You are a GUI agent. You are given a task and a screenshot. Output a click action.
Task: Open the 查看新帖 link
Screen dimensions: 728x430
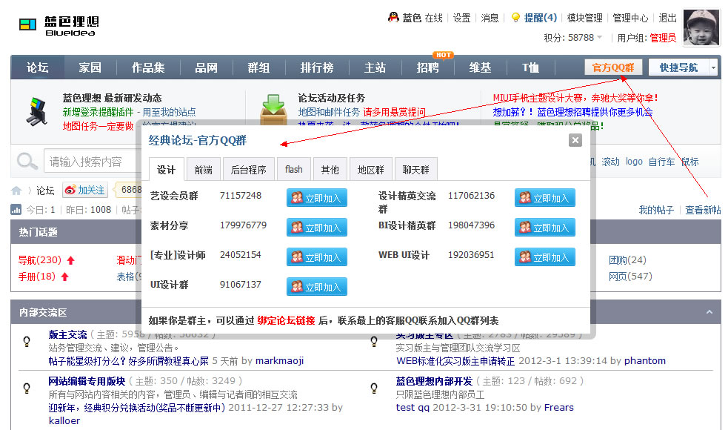(703, 210)
